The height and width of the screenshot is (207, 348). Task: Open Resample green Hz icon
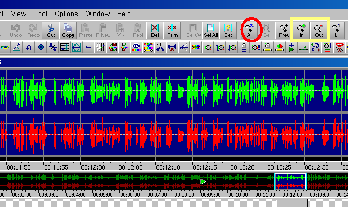click(x=303, y=47)
